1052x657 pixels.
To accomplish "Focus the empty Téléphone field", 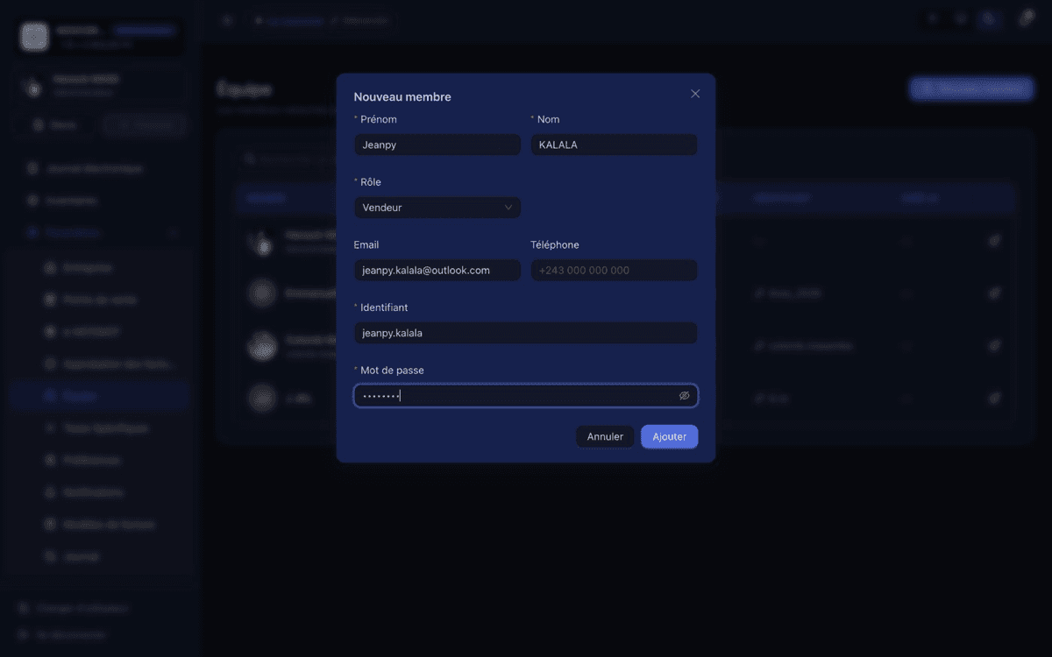I will click(x=615, y=270).
